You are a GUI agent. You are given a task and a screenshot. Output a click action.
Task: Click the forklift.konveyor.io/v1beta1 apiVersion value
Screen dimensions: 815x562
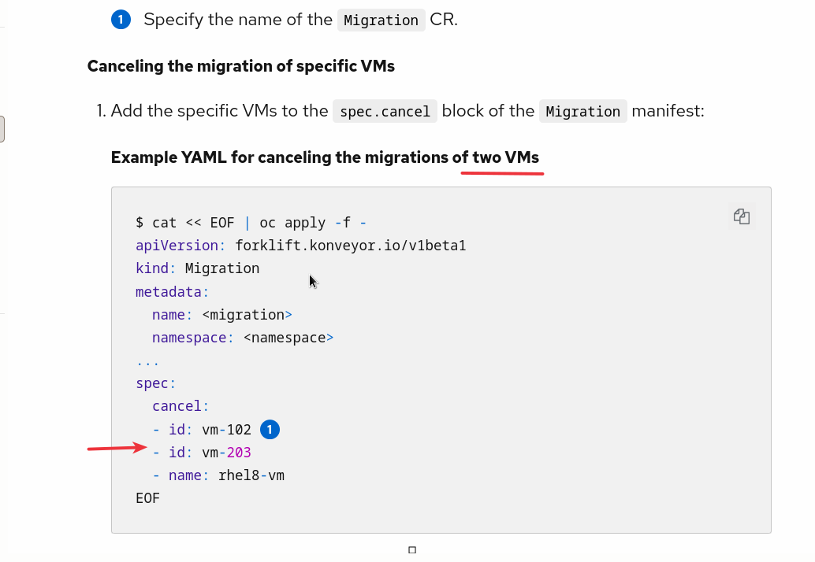tap(351, 246)
